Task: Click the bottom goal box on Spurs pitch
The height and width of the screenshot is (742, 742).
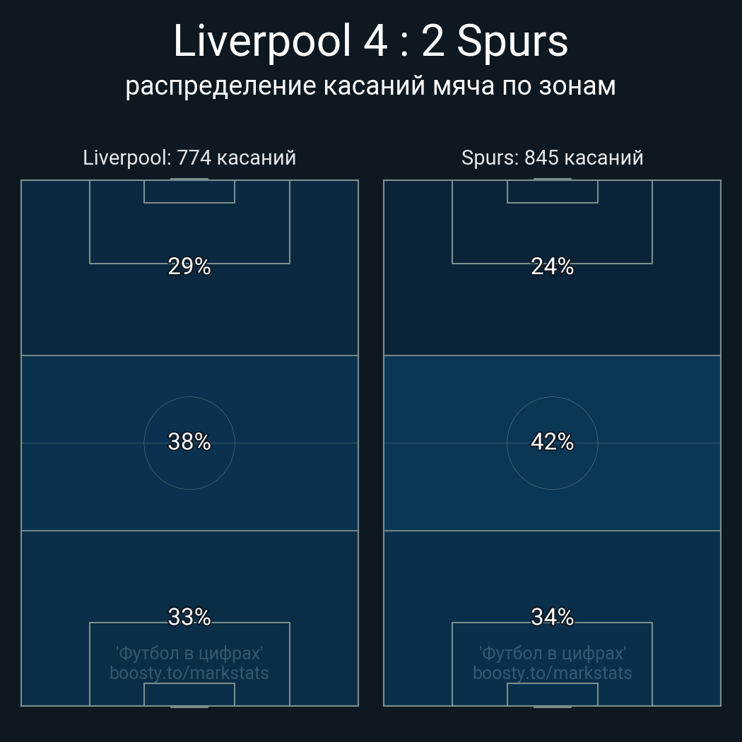Action: coord(552,695)
